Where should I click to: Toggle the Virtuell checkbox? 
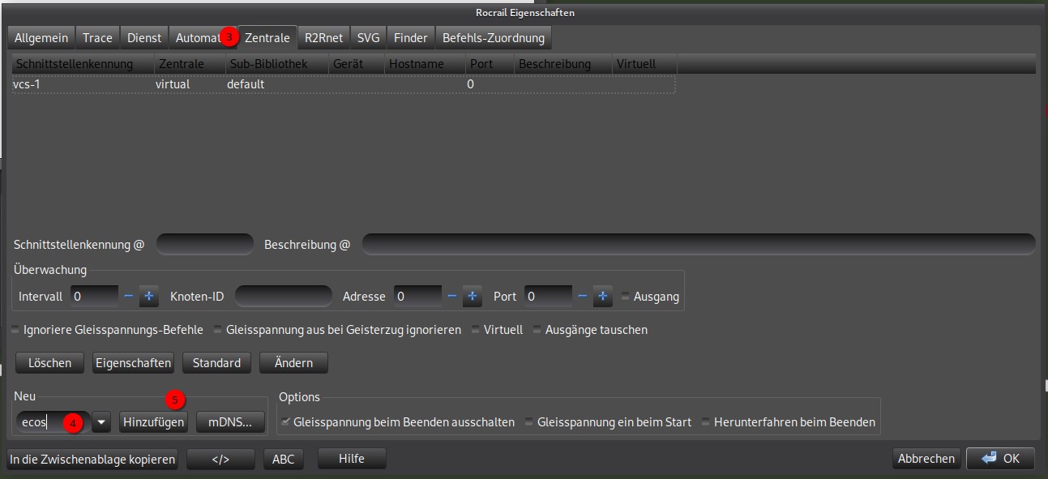476,330
